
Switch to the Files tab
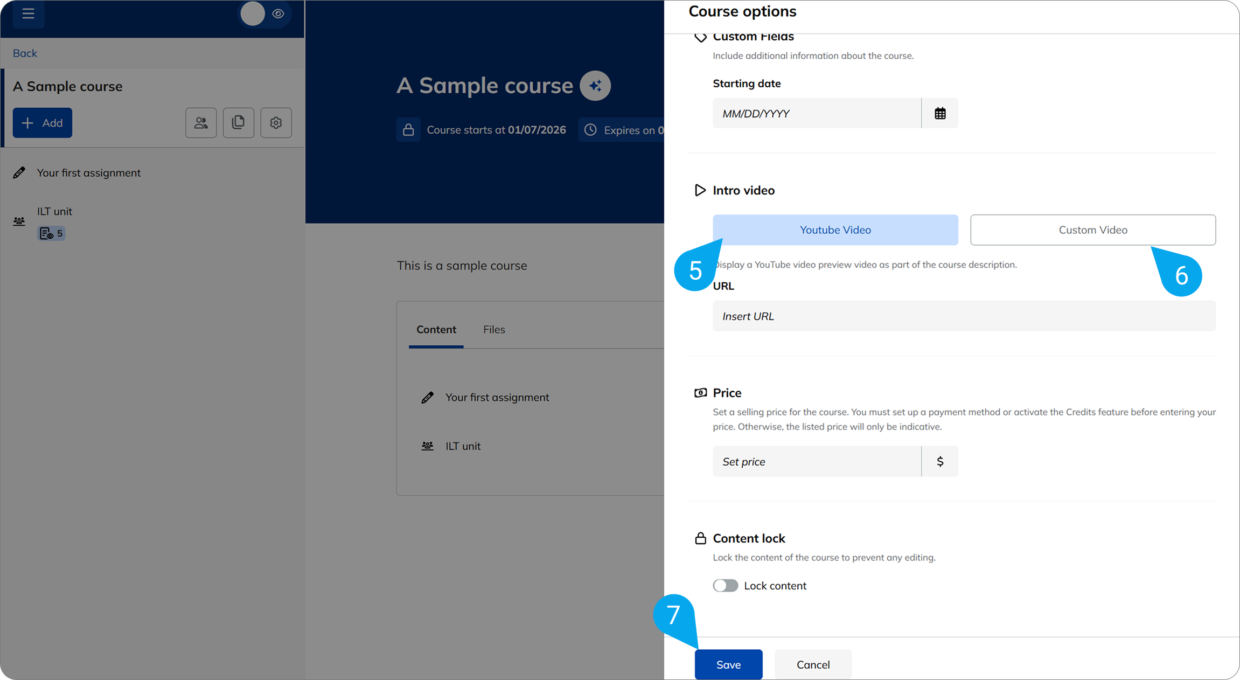pyautogui.click(x=494, y=330)
